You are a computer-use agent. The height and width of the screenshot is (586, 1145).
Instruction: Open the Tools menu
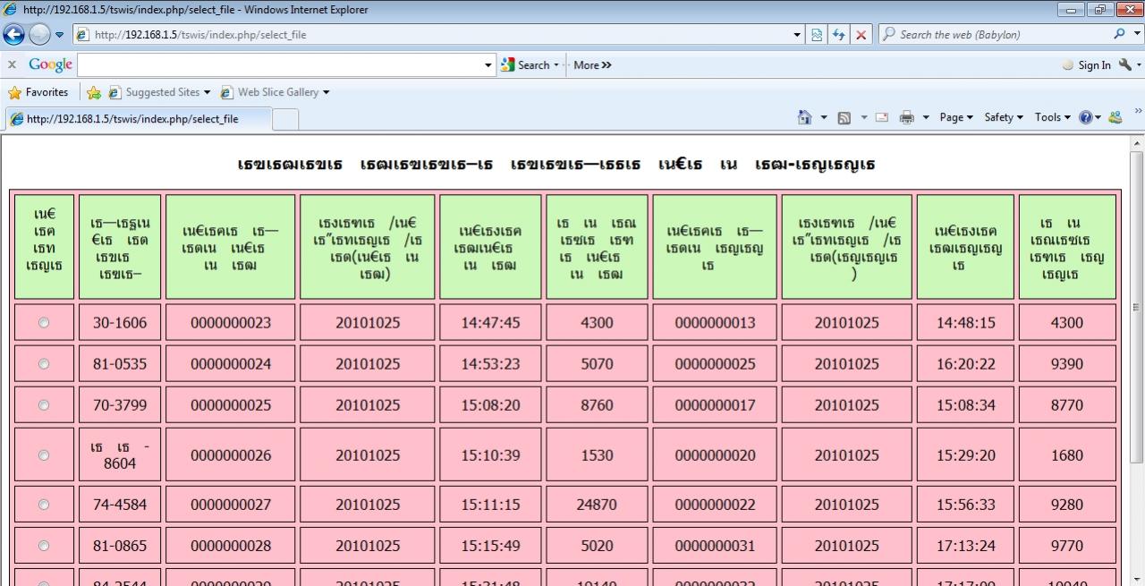tap(1052, 117)
